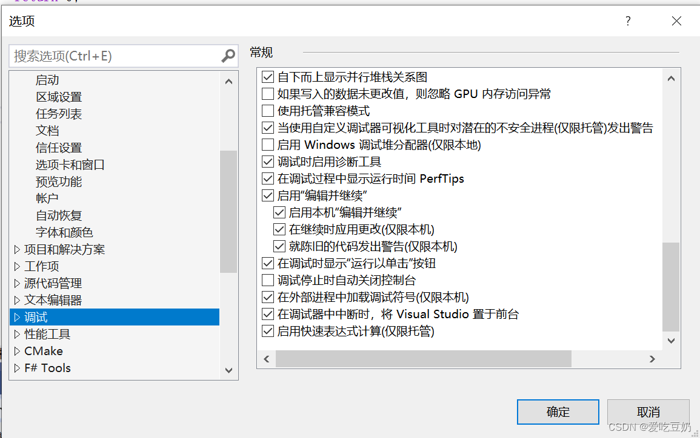Image resolution: width=700 pixels, height=438 pixels.
Task: Toggle 调试停止时自动关闭控制台 checkbox
Action: 268,281
